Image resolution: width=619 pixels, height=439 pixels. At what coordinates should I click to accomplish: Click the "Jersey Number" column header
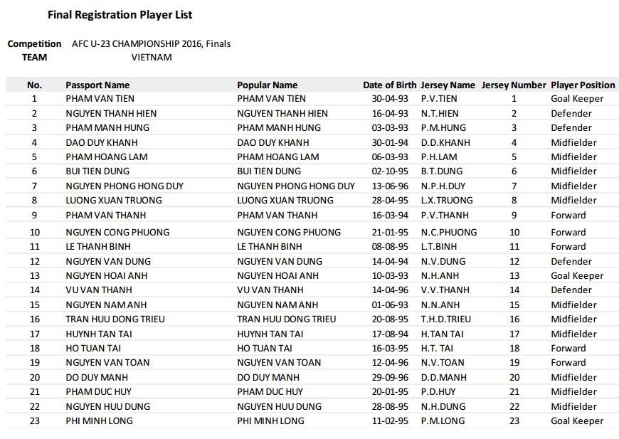(x=514, y=85)
